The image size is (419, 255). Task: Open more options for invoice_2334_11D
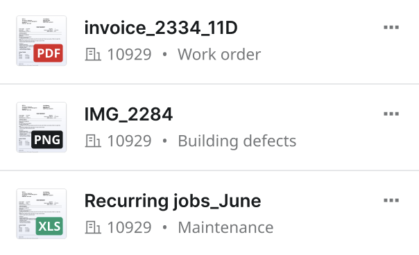tap(391, 27)
